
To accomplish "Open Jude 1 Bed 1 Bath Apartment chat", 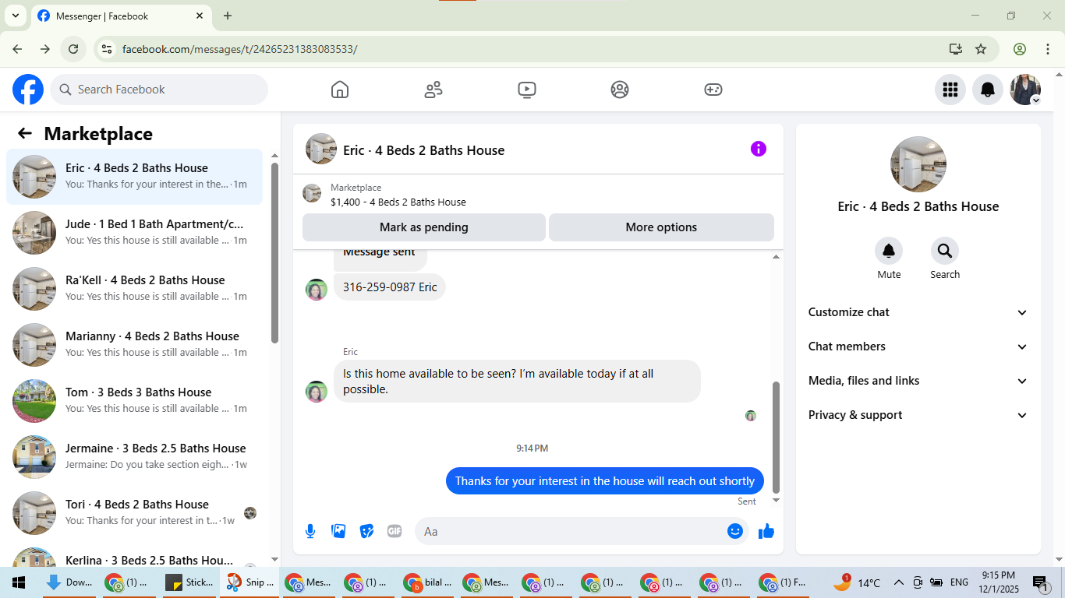I will [135, 233].
